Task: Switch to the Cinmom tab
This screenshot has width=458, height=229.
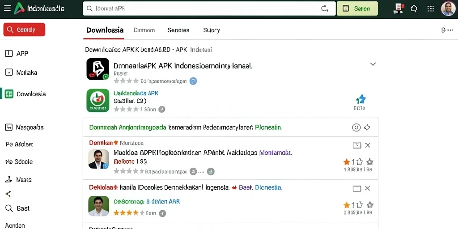Action: click(x=144, y=30)
